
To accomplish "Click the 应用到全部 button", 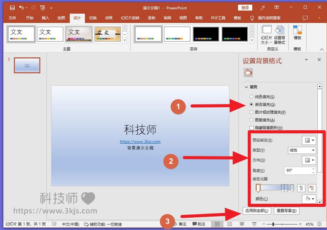I will [257, 211].
